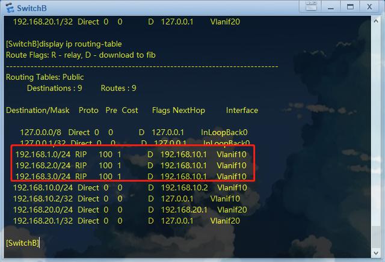385x262 pixels.
Task: Click the SwitchB app icon in title bar
Action: point(10,8)
